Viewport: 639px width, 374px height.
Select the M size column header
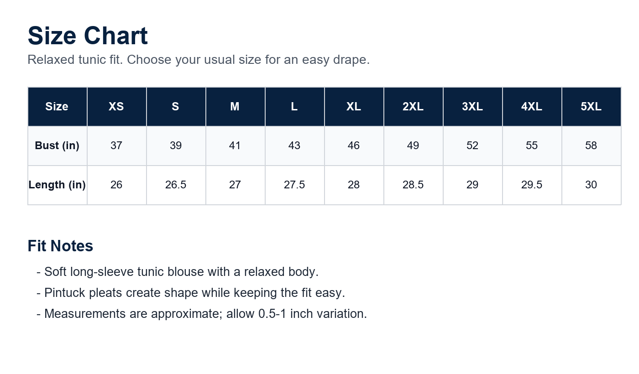[235, 107]
